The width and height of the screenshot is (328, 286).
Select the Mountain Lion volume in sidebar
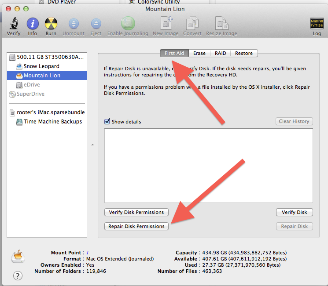tap(47, 76)
